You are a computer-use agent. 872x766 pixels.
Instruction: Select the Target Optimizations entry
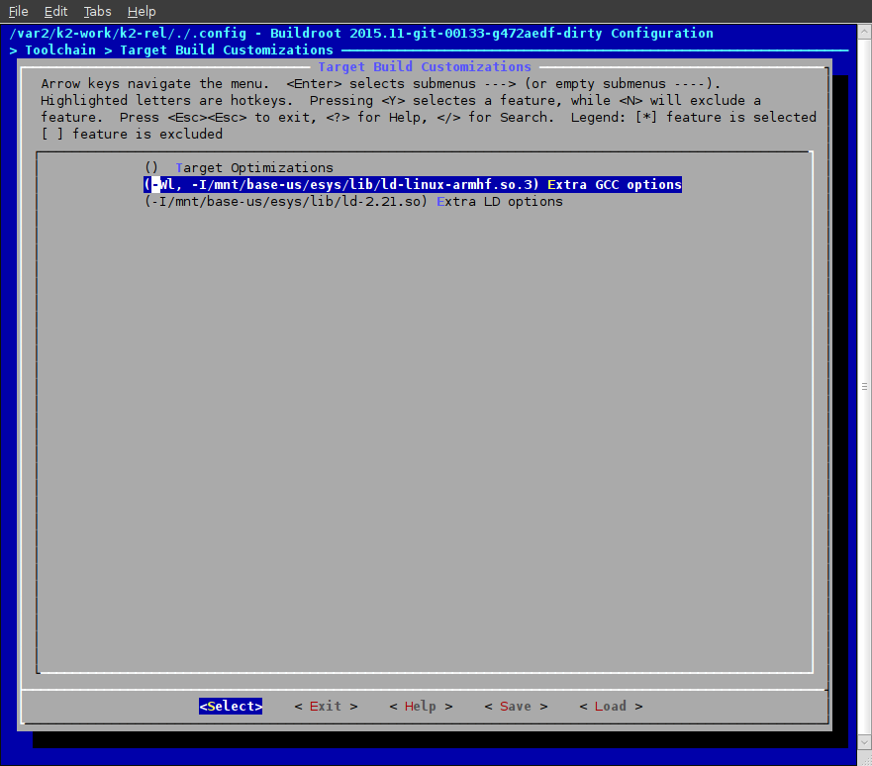tap(239, 168)
